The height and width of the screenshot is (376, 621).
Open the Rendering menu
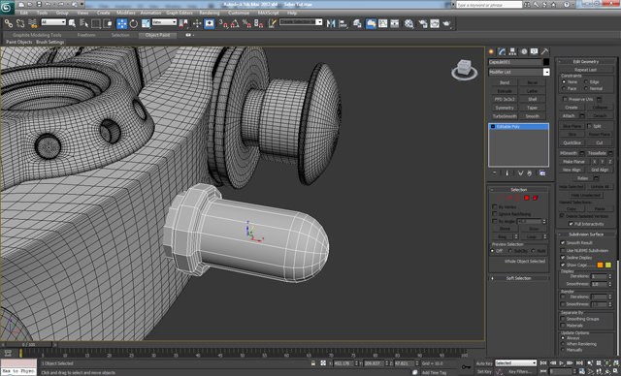click(x=210, y=13)
